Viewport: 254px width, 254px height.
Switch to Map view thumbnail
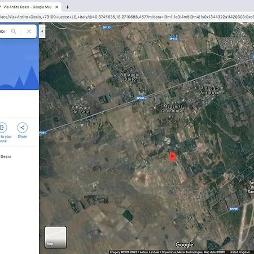pyautogui.click(x=55, y=237)
